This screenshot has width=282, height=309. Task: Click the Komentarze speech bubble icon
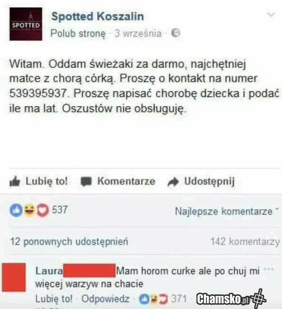click(x=86, y=181)
